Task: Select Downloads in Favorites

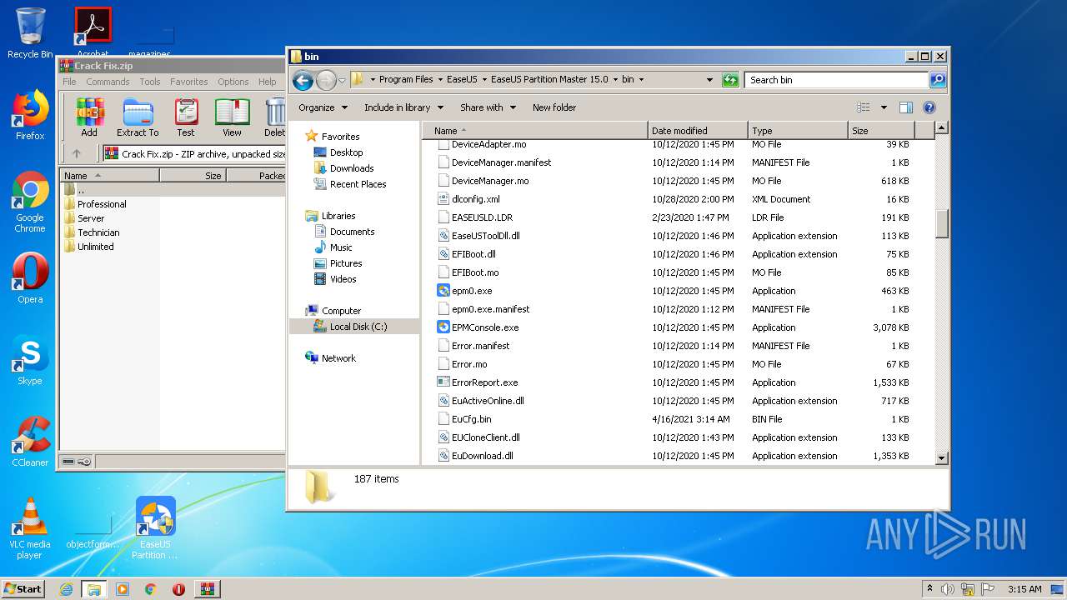Action: click(x=351, y=168)
